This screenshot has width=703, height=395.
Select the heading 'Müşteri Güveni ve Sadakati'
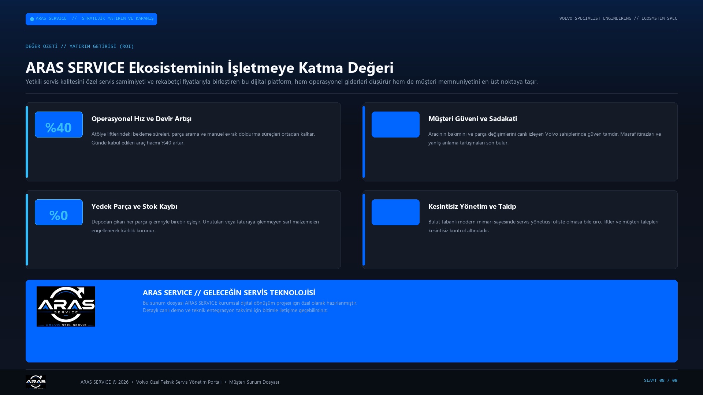click(x=473, y=118)
